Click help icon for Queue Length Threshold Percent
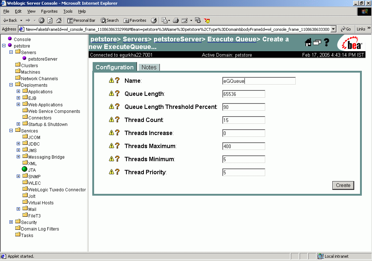 tap(117, 106)
